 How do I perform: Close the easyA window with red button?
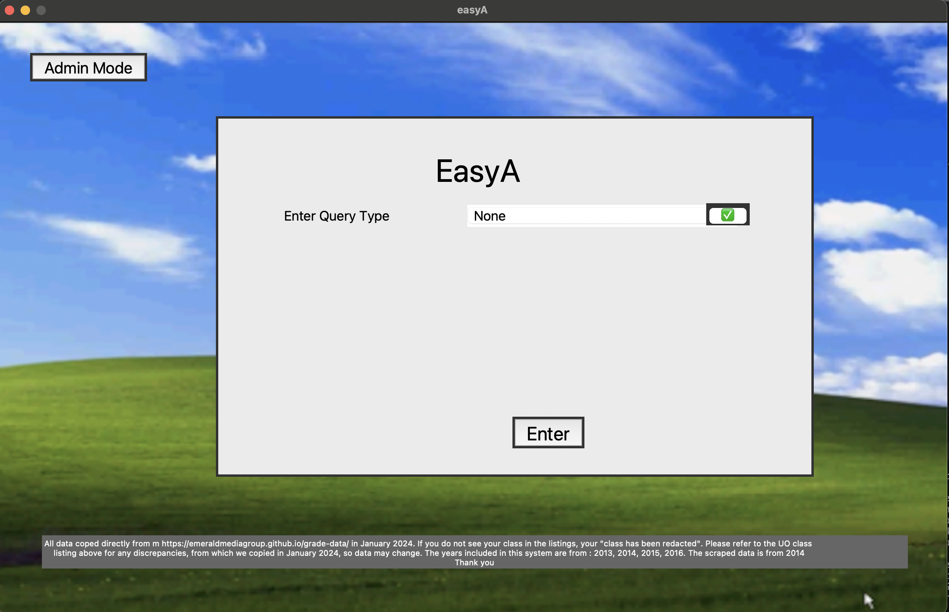pos(9,10)
